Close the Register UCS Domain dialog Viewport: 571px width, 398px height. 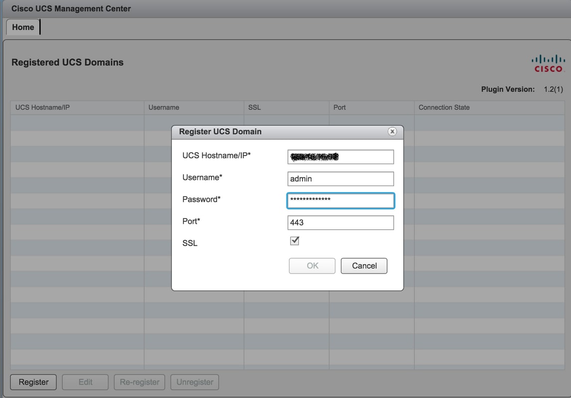click(392, 131)
